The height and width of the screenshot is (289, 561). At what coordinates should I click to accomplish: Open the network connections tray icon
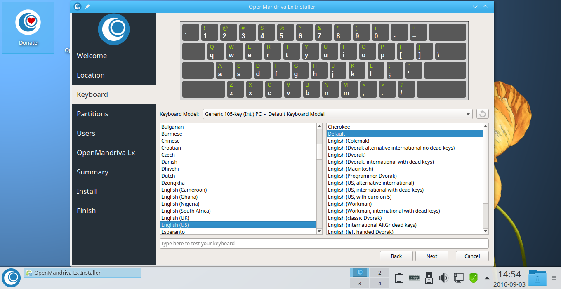[x=458, y=278]
